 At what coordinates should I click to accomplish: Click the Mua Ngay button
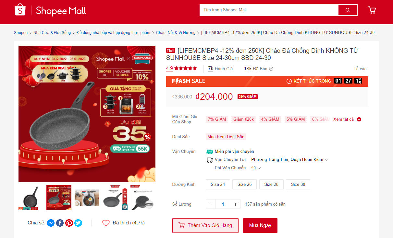(x=260, y=225)
